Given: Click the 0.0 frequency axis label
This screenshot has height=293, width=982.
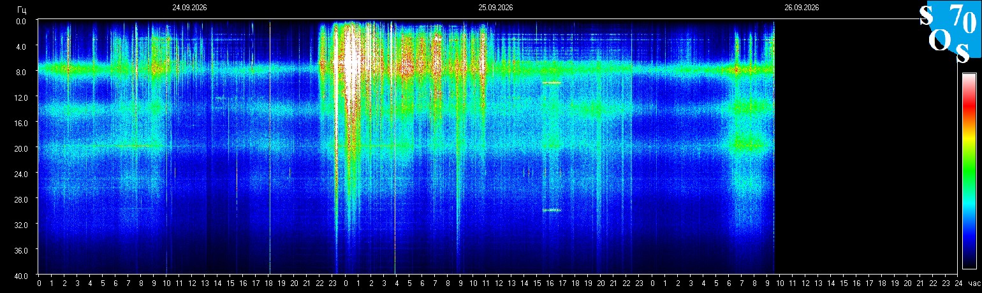Looking at the screenshot, I should (x=21, y=20).
